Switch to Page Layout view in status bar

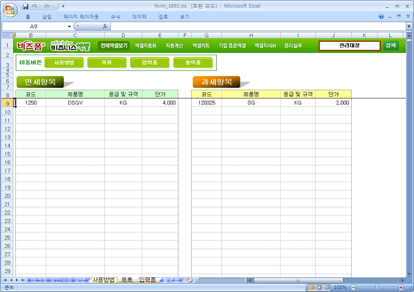[x=320, y=287]
